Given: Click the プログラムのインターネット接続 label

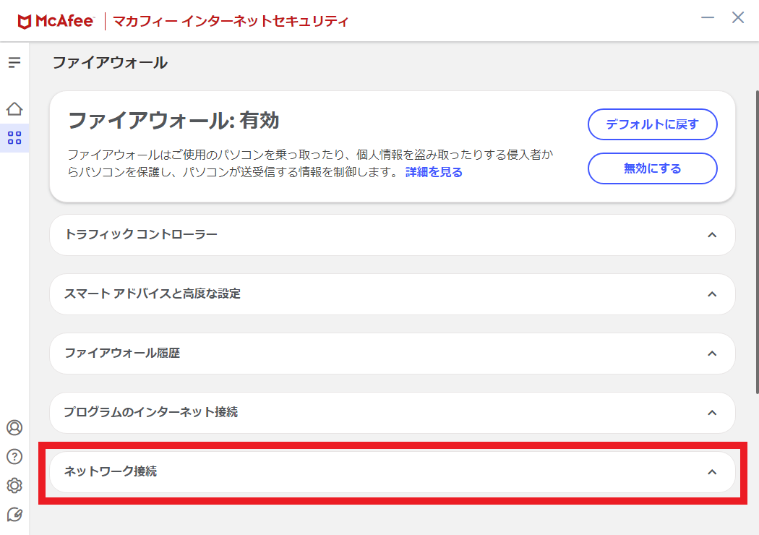Looking at the screenshot, I should [x=151, y=413].
